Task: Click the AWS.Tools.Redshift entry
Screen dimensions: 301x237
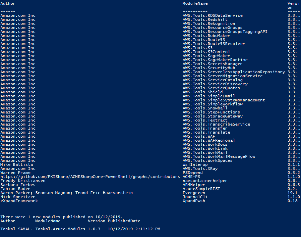Action: point(205,19)
